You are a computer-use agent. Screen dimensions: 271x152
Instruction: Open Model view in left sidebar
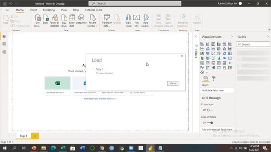click(x=4, y=52)
